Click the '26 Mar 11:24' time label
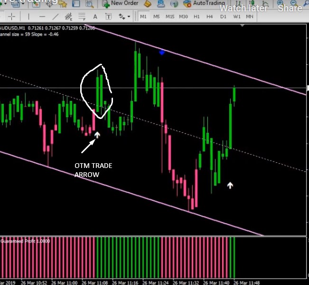The width and height of the screenshot is (309, 285). [155, 283]
